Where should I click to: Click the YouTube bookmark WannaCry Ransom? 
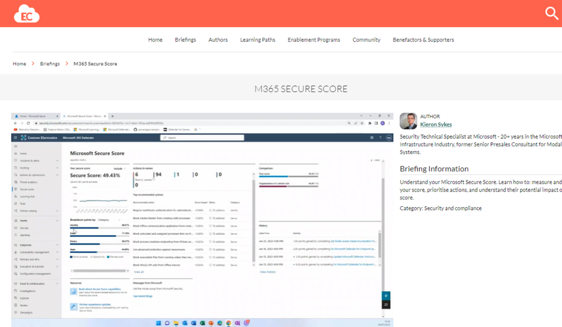coord(27,130)
